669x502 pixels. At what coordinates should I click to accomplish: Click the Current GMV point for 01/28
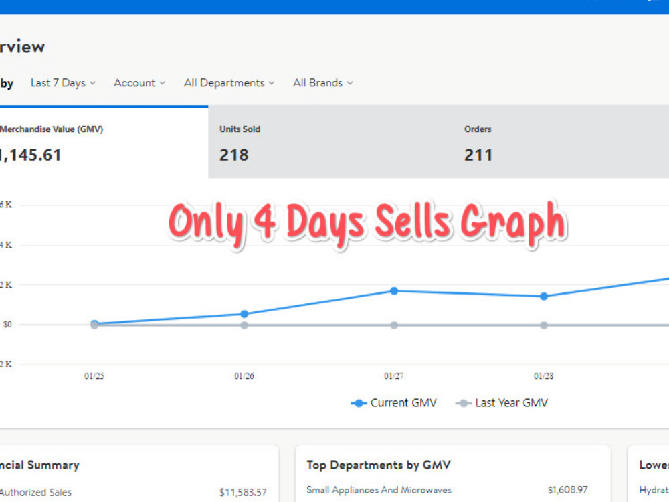point(543,297)
